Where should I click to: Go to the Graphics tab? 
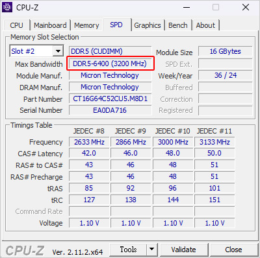tap(148, 25)
